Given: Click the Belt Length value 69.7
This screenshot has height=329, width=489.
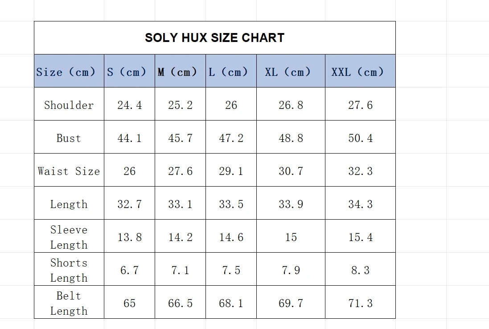Looking at the screenshot, I should [x=291, y=303].
